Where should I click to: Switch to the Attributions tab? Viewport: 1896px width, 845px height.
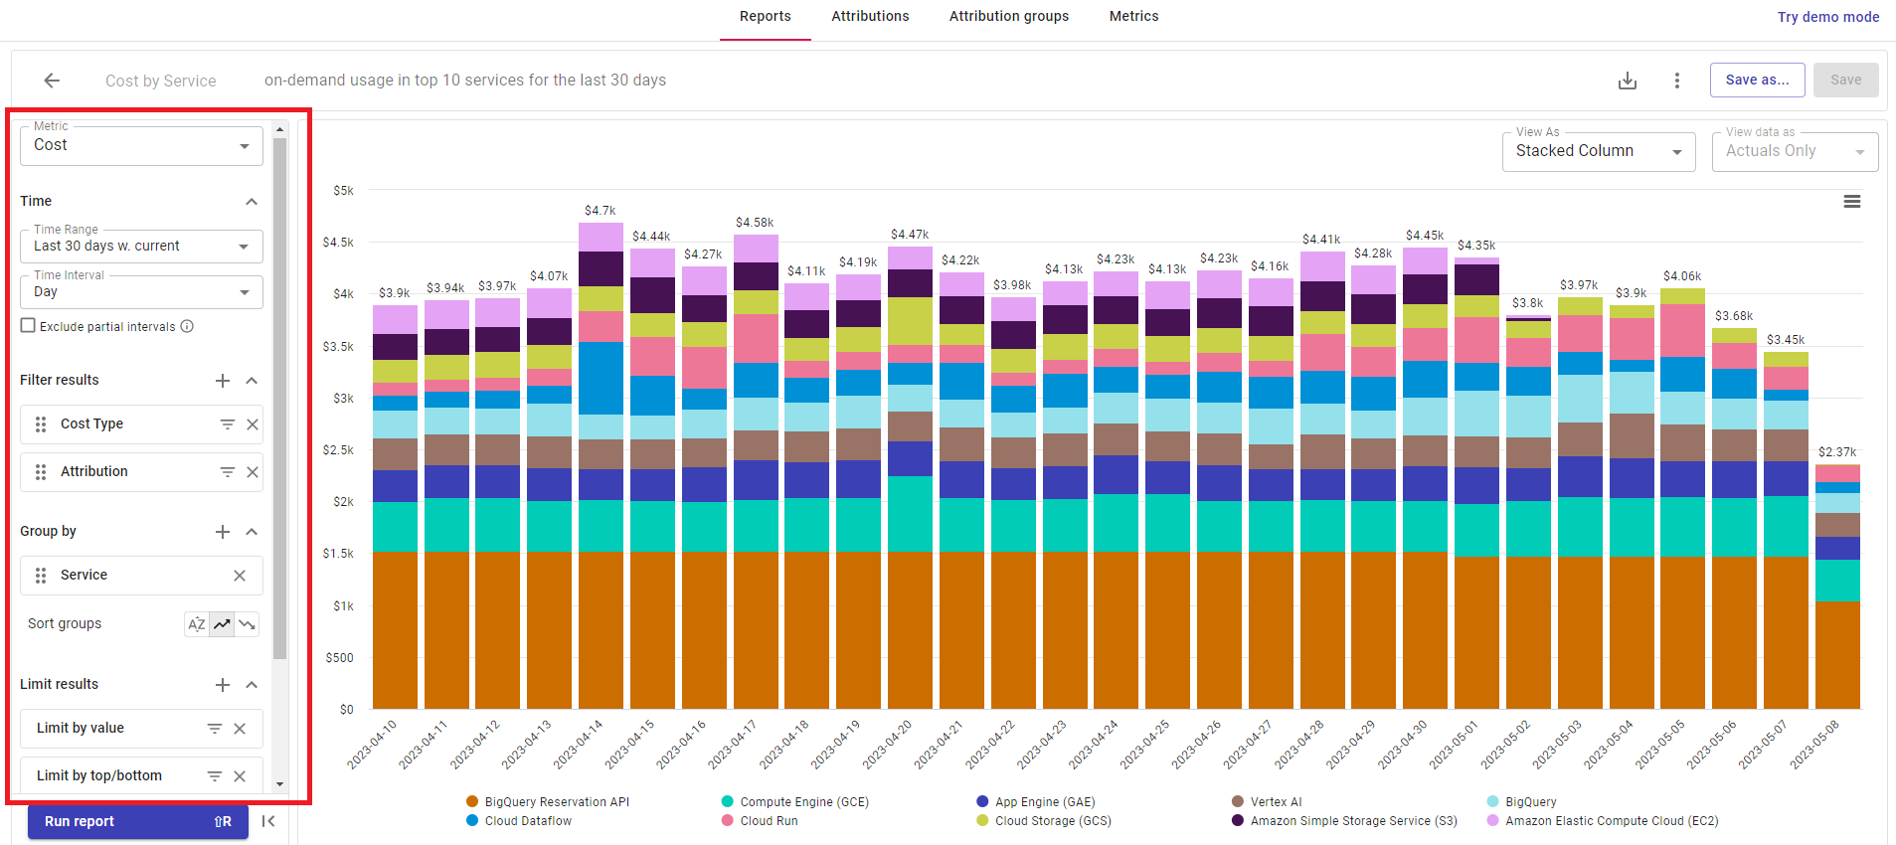870,17
